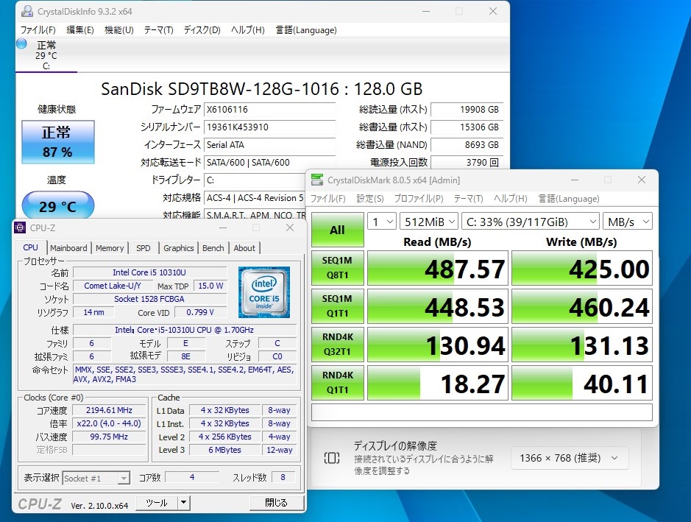Click the 正常 87 % health status button
The height and width of the screenshot is (522, 691).
[57, 142]
